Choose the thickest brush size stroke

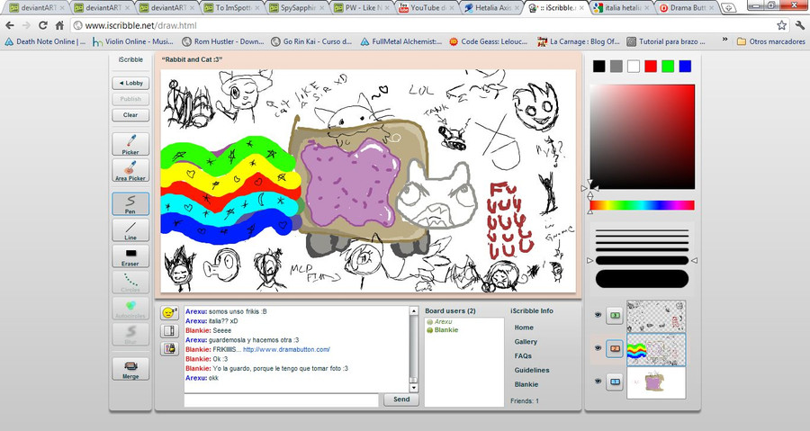click(x=642, y=279)
